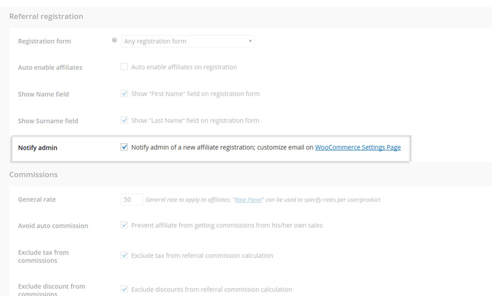This screenshot has width=492, height=296.
Task: Click the Registration form row label
Action: coord(44,42)
